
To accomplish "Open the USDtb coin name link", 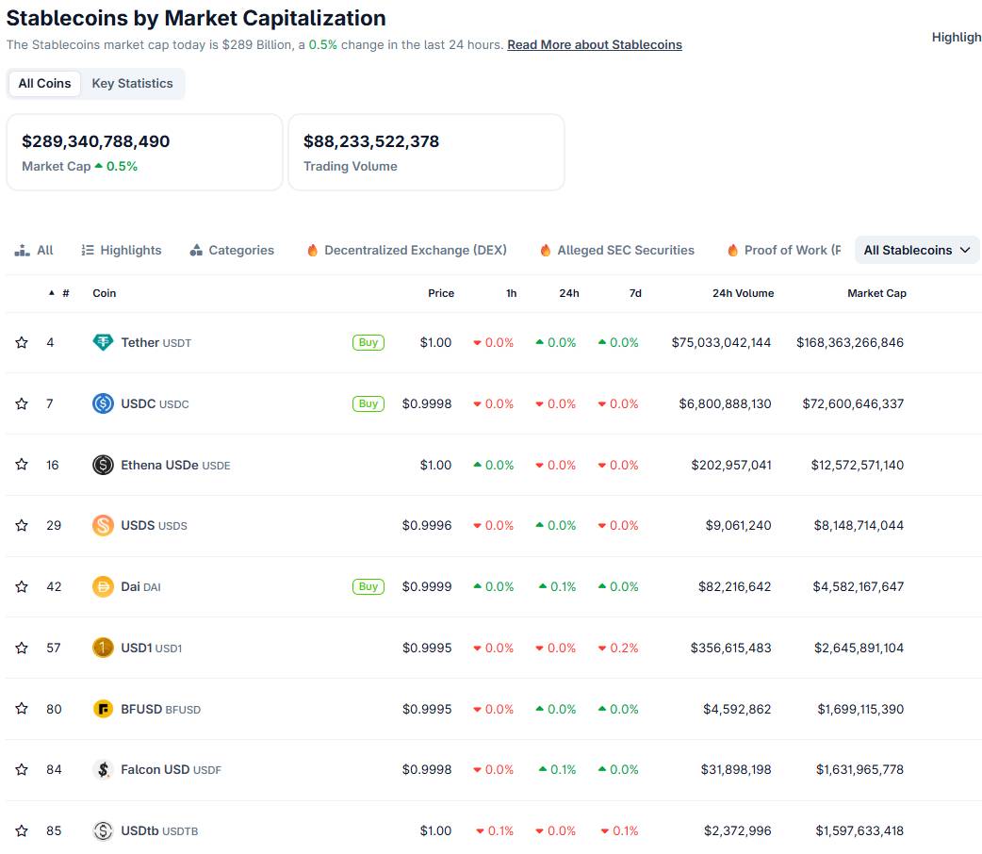I will tap(159, 830).
